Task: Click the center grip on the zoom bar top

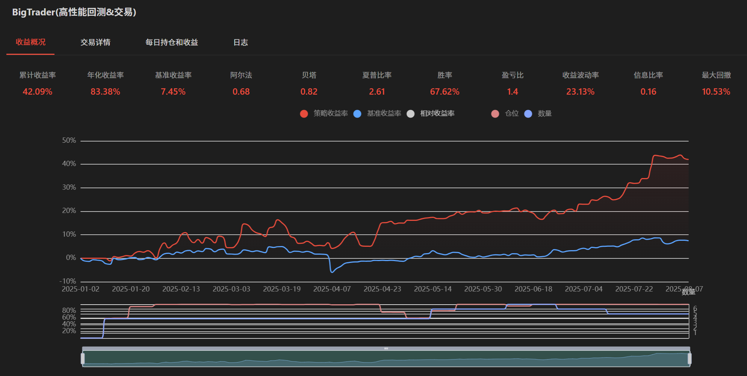Action: coord(386,349)
